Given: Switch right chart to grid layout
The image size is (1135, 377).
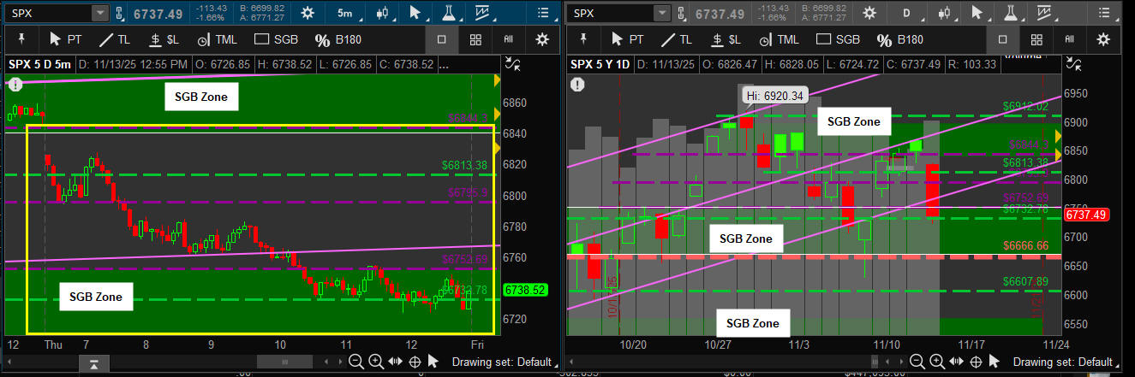Looking at the screenshot, I should pos(1036,39).
